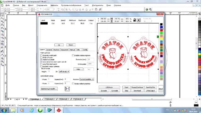Tick the Output select graphics checkbox
This screenshot has height=113, width=201.
(73, 83)
